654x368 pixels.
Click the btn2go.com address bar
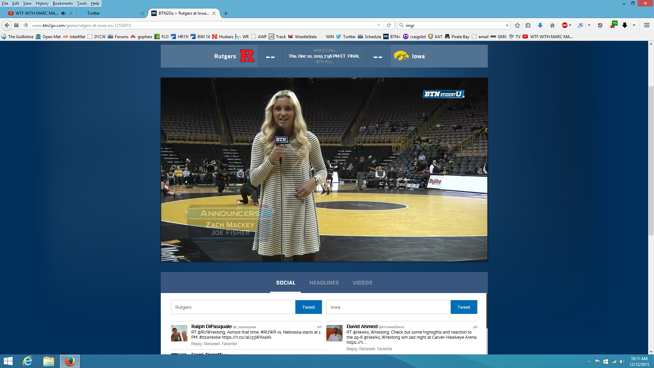[203, 25]
